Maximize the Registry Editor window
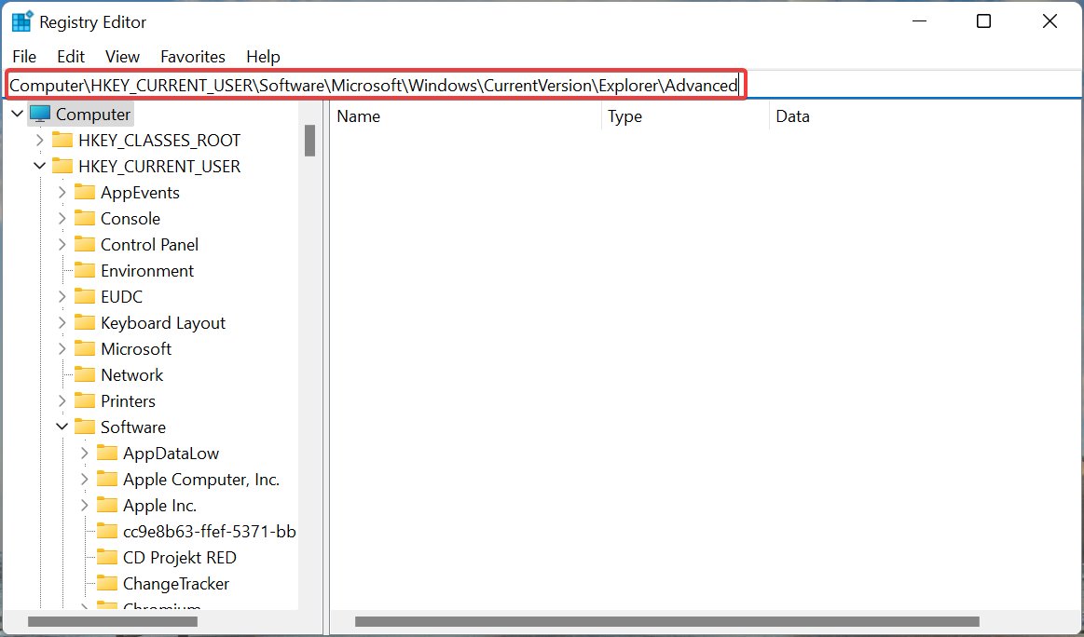1084x637 pixels. [983, 21]
